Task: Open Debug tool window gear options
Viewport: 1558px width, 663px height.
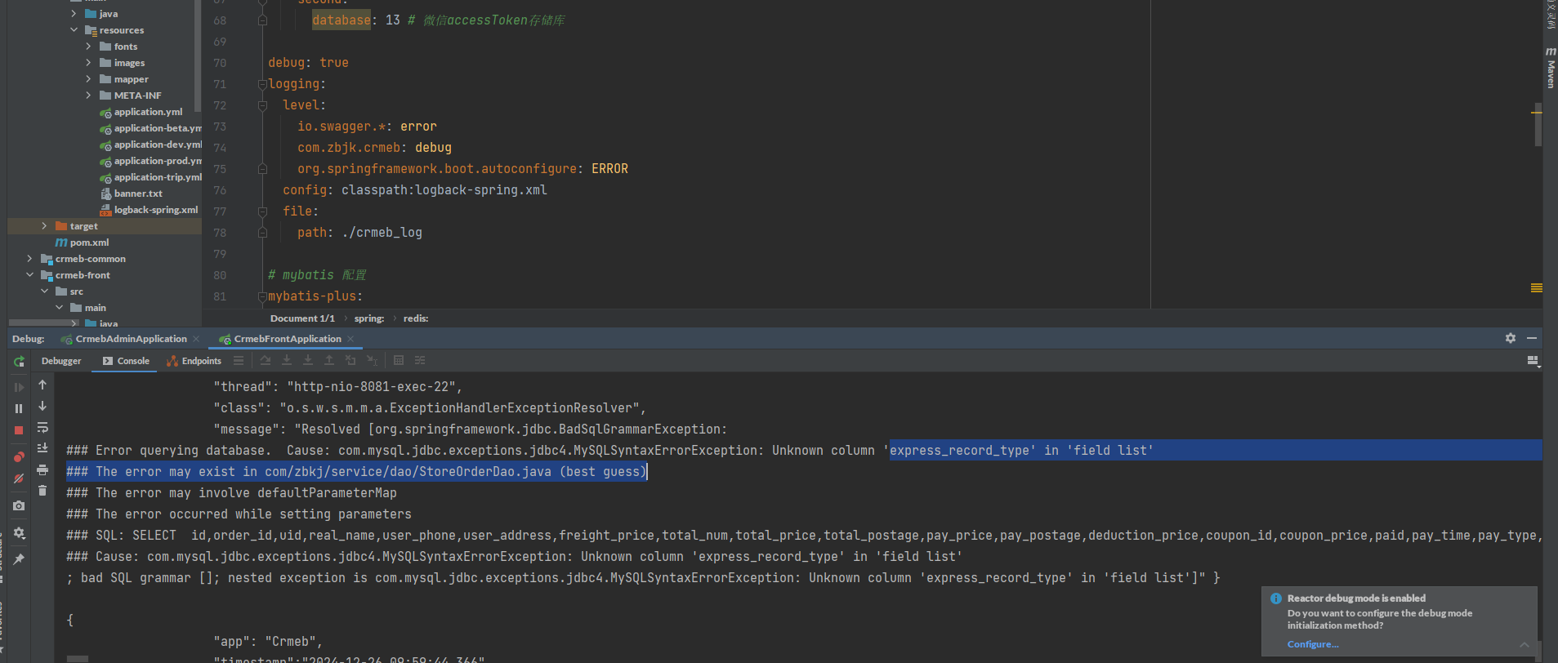Action: [x=1511, y=338]
